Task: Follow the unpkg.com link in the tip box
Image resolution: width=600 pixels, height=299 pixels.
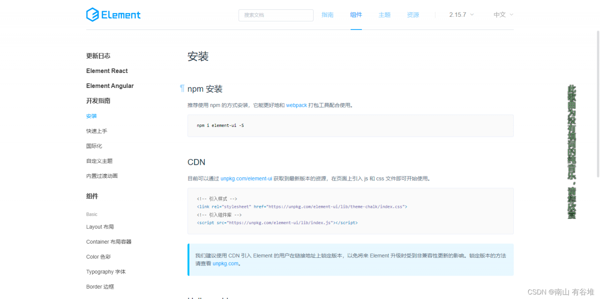Action: pos(225,263)
